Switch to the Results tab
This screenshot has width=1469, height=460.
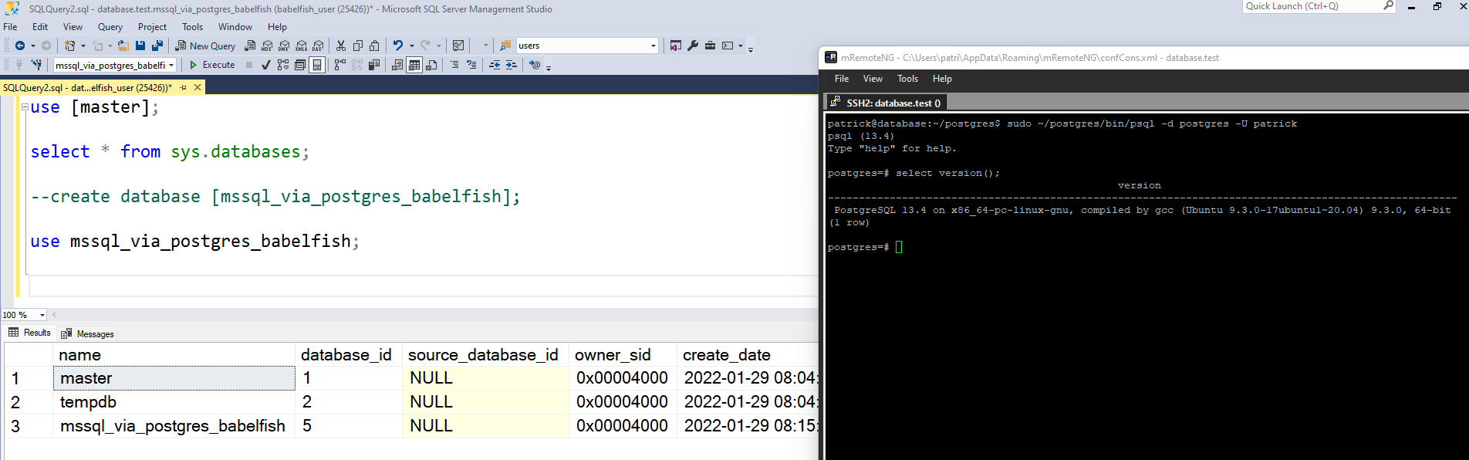(29, 333)
